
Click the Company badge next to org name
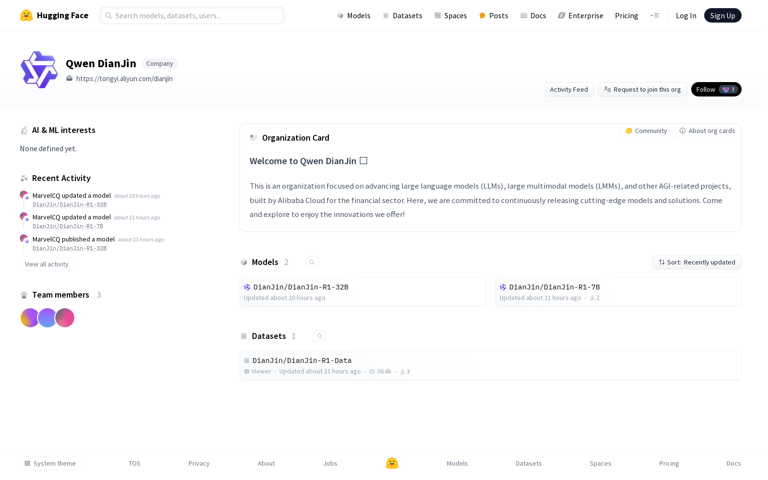(x=160, y=63)
